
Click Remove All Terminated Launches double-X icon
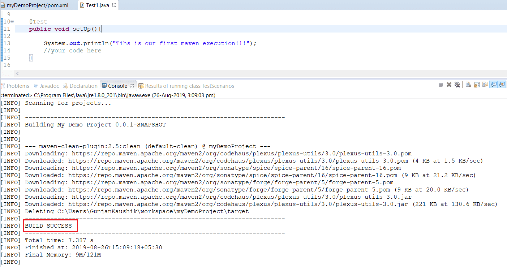[457, 85]
